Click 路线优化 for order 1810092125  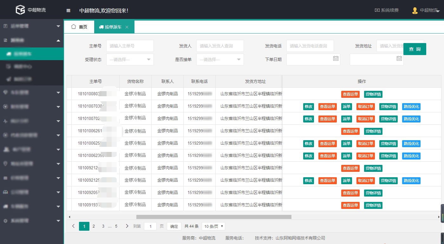[x=411, y=181]
